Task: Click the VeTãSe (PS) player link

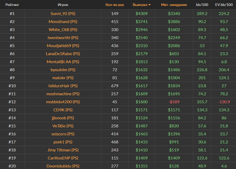Action: point(63,126)
